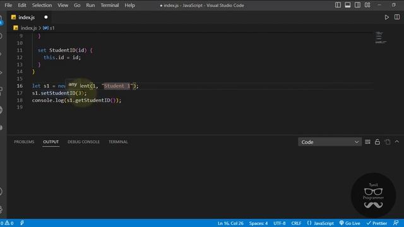
Task: Click Go Live in status bar
Action: click(350, 223)
